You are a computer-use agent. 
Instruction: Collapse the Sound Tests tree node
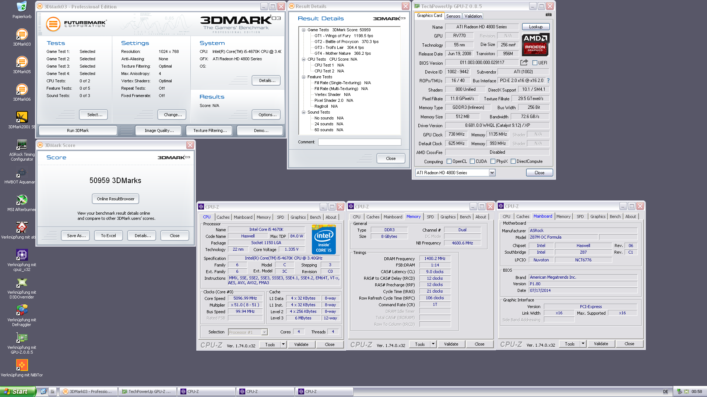(x=304, y=112)
